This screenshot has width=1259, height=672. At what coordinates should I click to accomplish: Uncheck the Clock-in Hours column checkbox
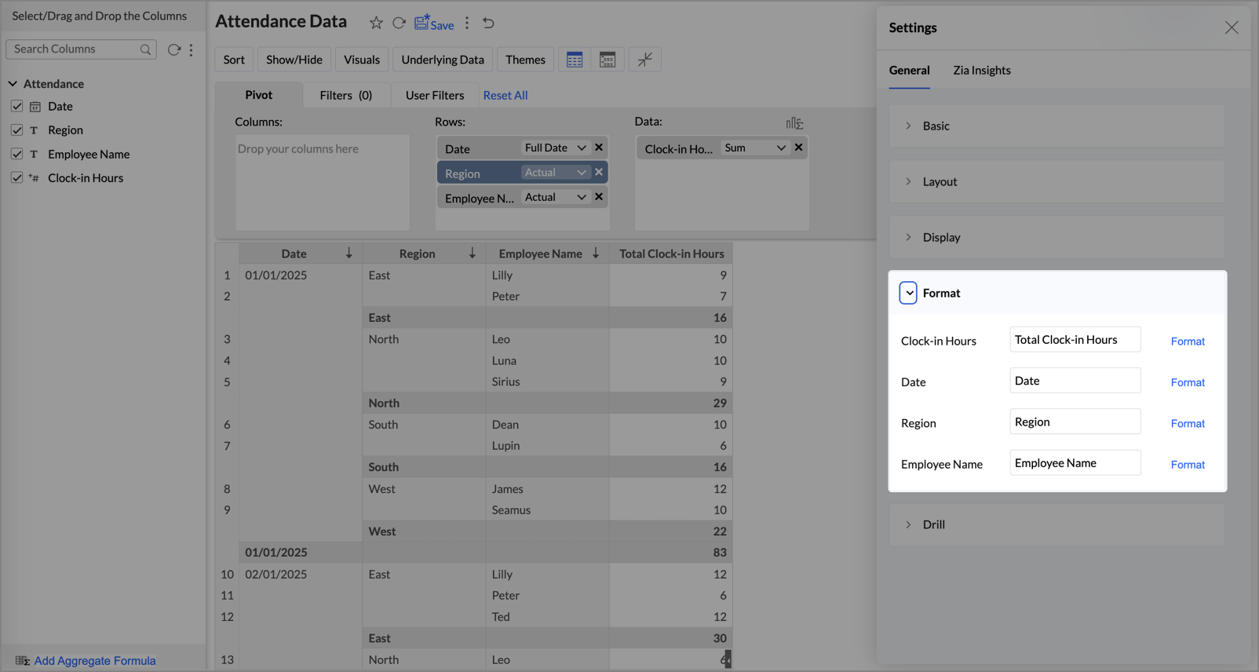pos(16,177)
